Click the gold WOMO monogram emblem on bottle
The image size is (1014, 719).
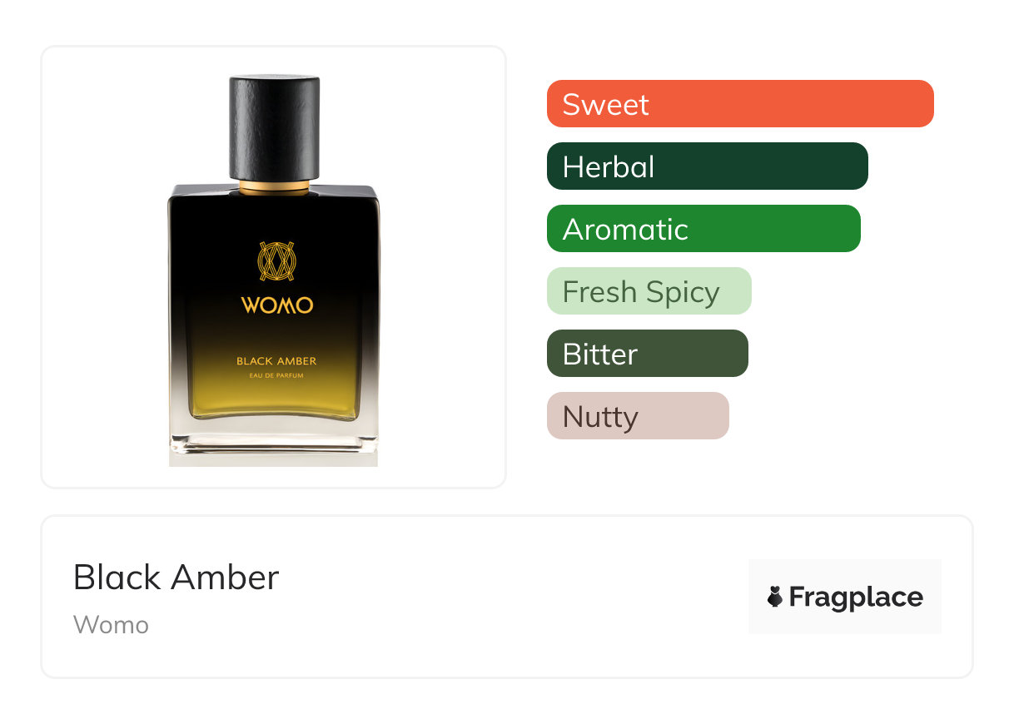pyautogui.click(x=276, y=260)
